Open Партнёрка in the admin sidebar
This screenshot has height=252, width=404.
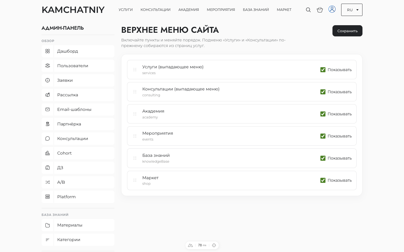coord(78,124)
